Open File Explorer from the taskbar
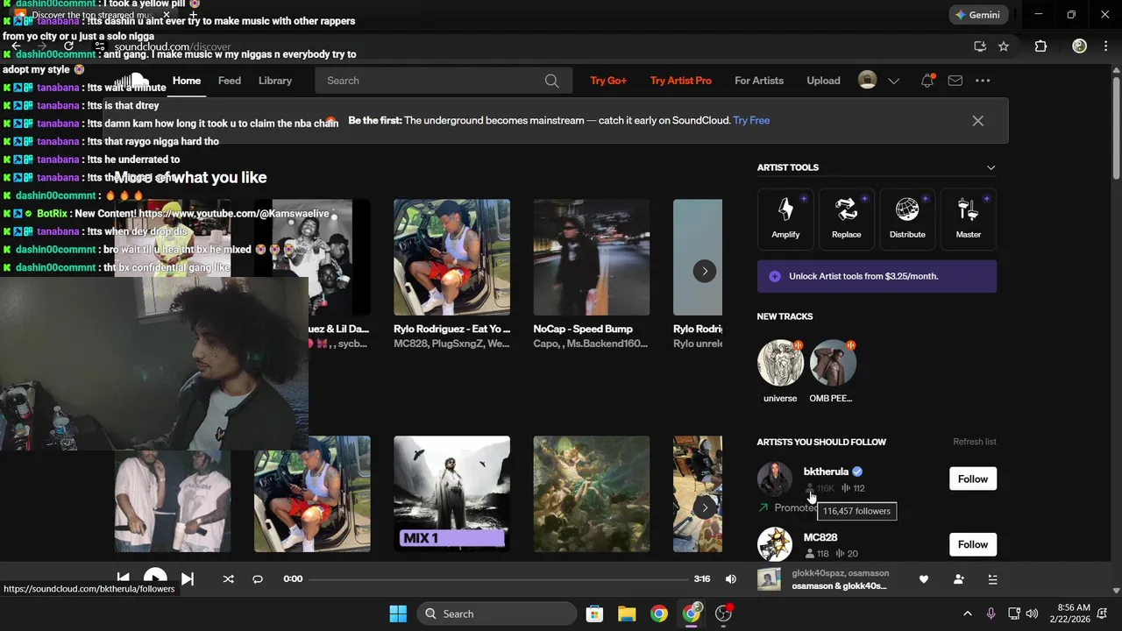 point(627,613)
